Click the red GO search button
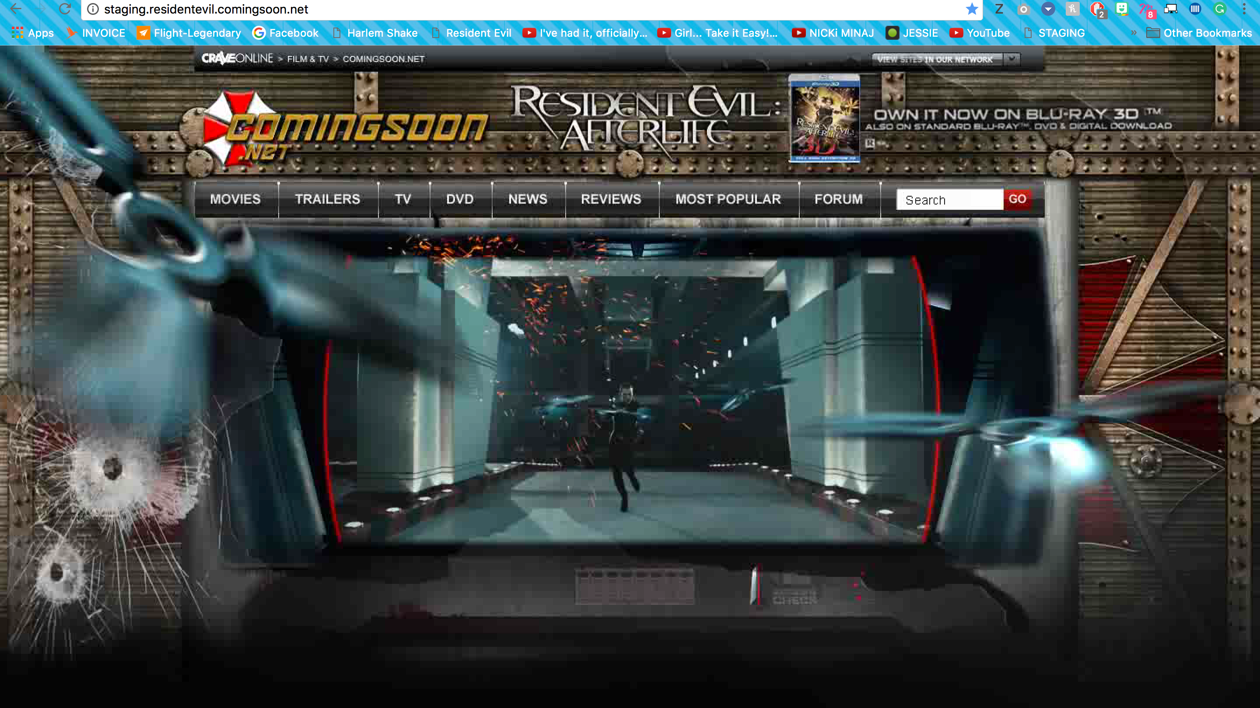The image size is (1260, 708). point(1017,199)
